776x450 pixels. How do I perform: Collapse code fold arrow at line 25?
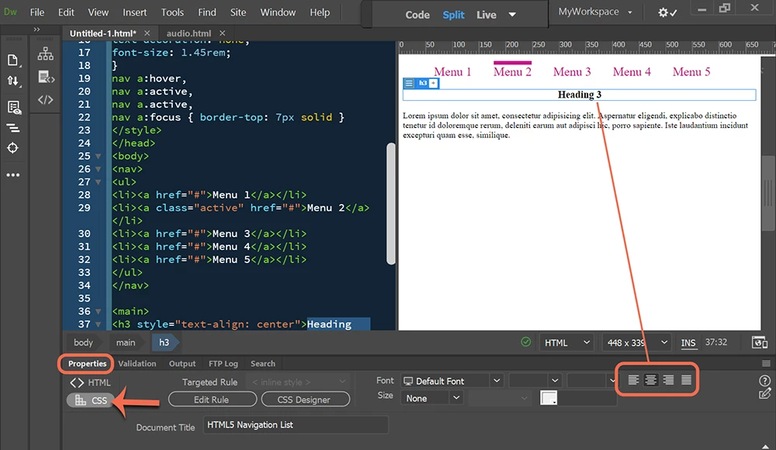98,157
